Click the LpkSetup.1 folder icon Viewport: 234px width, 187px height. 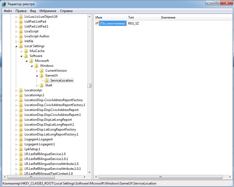[21, 149]
